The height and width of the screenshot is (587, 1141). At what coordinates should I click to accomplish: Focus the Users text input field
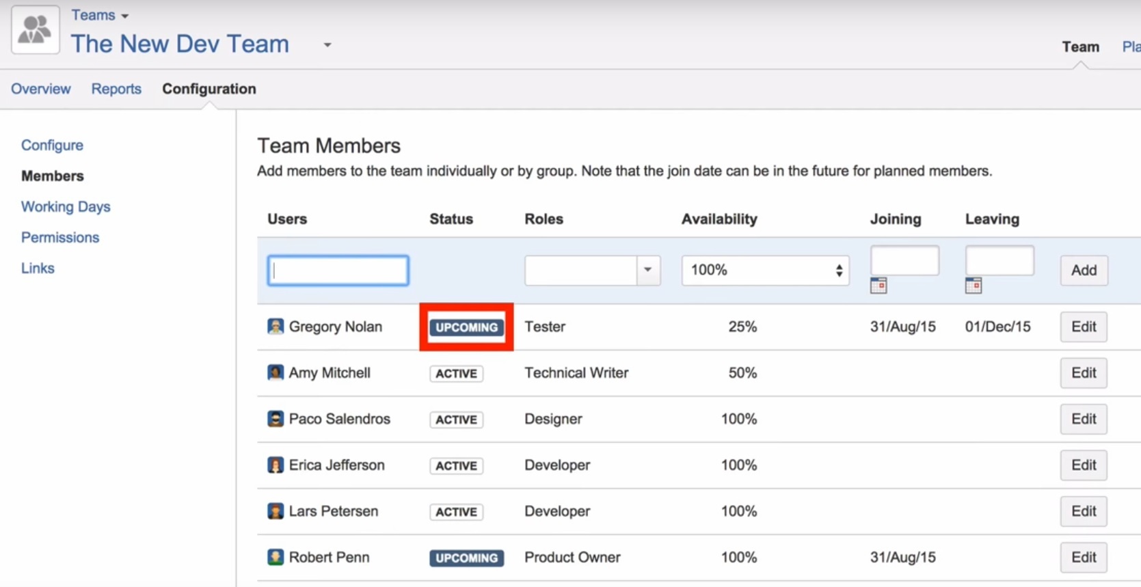coord(338,270)
